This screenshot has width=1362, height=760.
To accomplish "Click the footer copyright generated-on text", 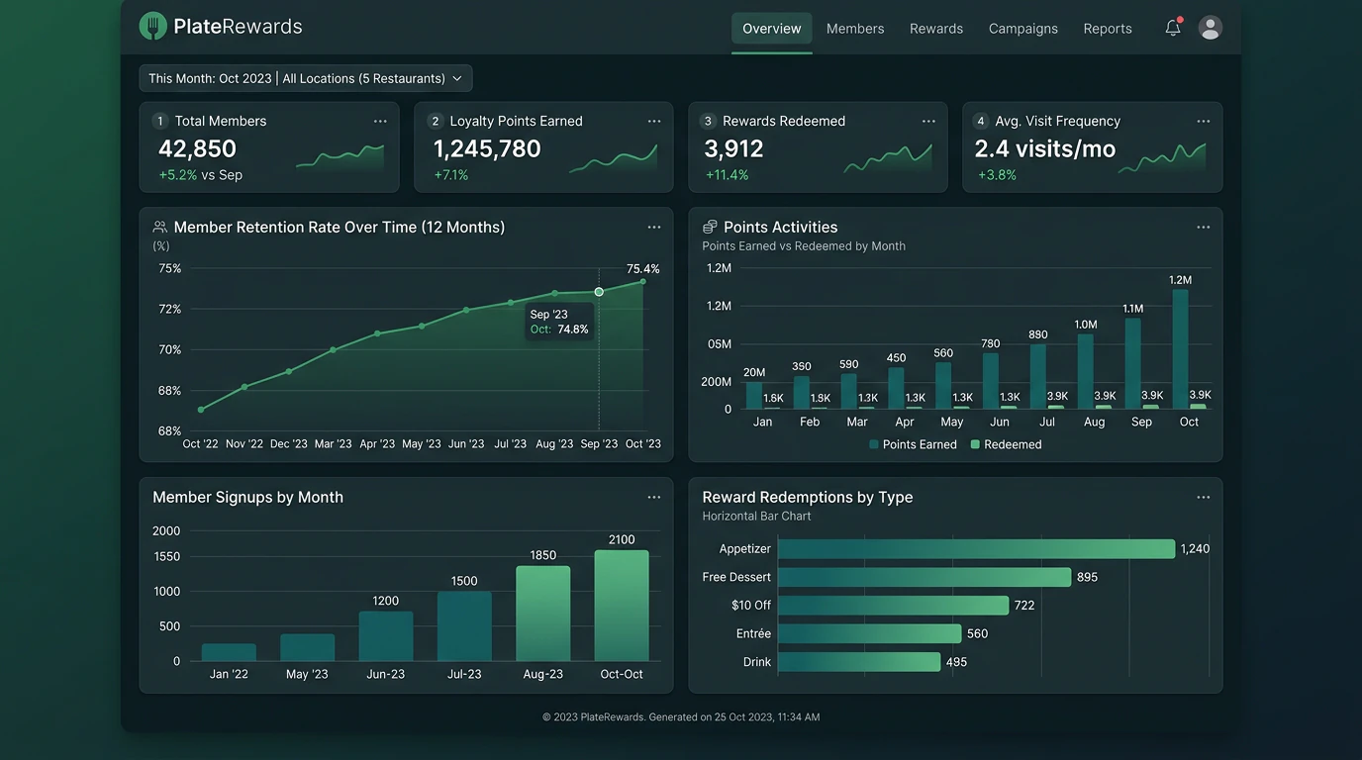I will [x=681, y=717].
